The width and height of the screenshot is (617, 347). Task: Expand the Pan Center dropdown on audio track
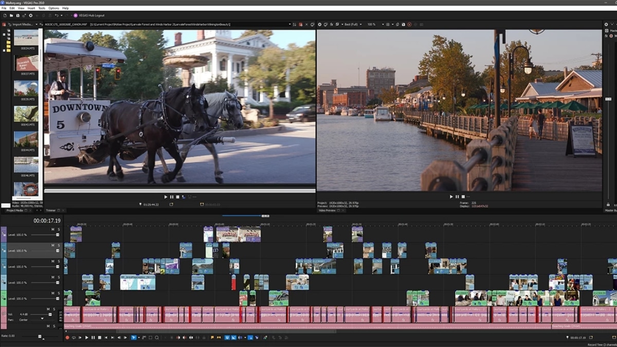coord(42,319)
